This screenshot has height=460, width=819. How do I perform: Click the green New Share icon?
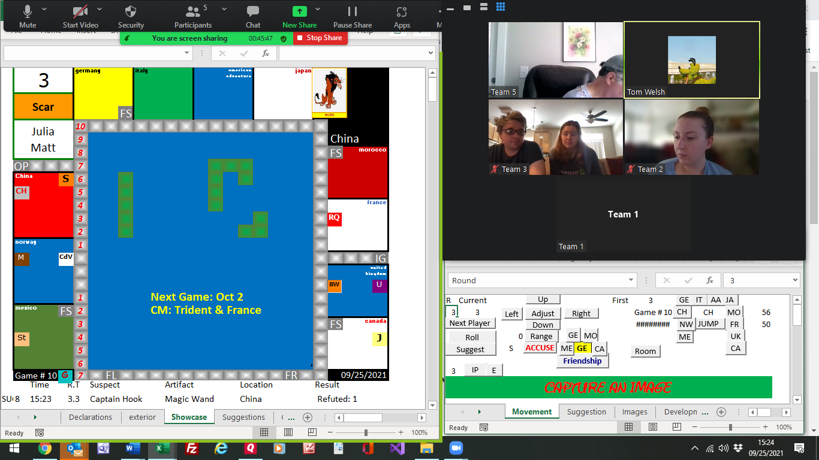tap(299, 12)
